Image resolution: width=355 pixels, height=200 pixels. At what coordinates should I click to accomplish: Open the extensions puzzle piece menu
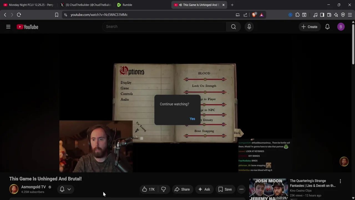pyautogui.click(x=297, y=15)
